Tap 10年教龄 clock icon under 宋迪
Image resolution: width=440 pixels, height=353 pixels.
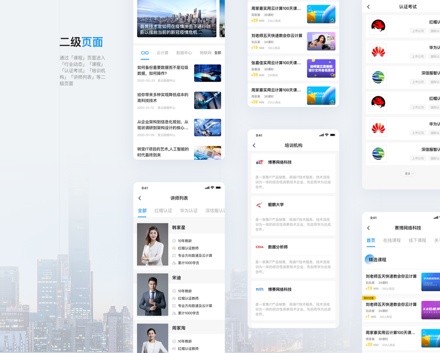(x=174, y=291)
